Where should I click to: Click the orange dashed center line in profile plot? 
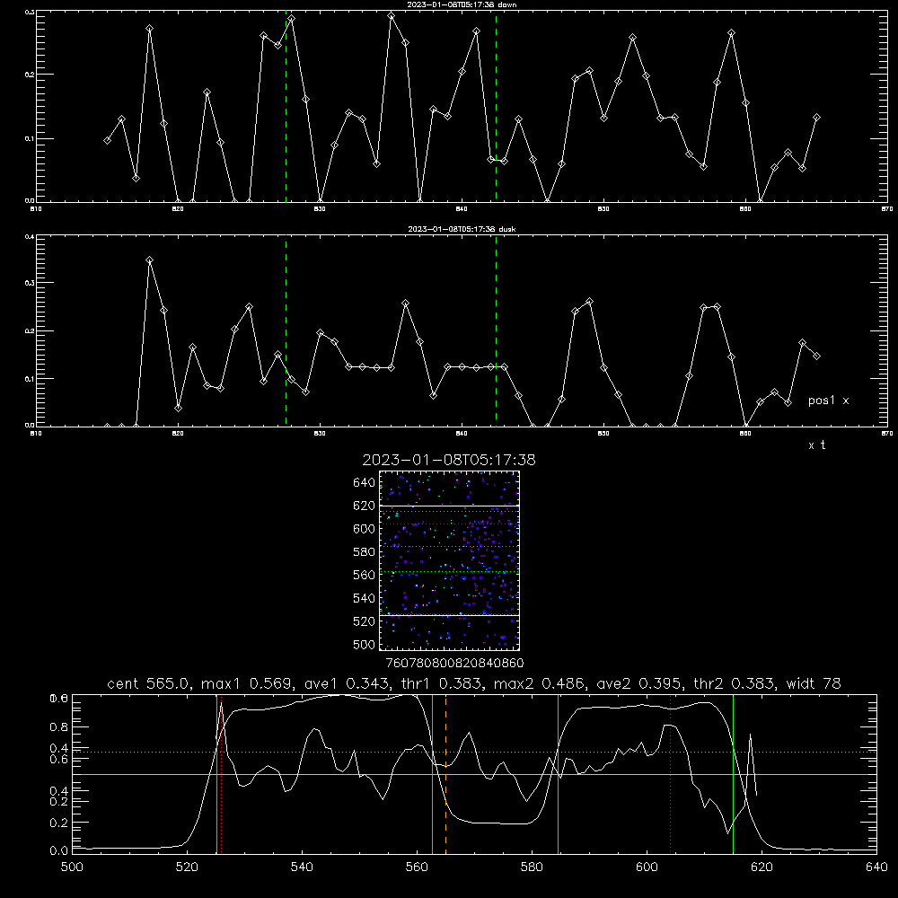(x=445, y=774)
